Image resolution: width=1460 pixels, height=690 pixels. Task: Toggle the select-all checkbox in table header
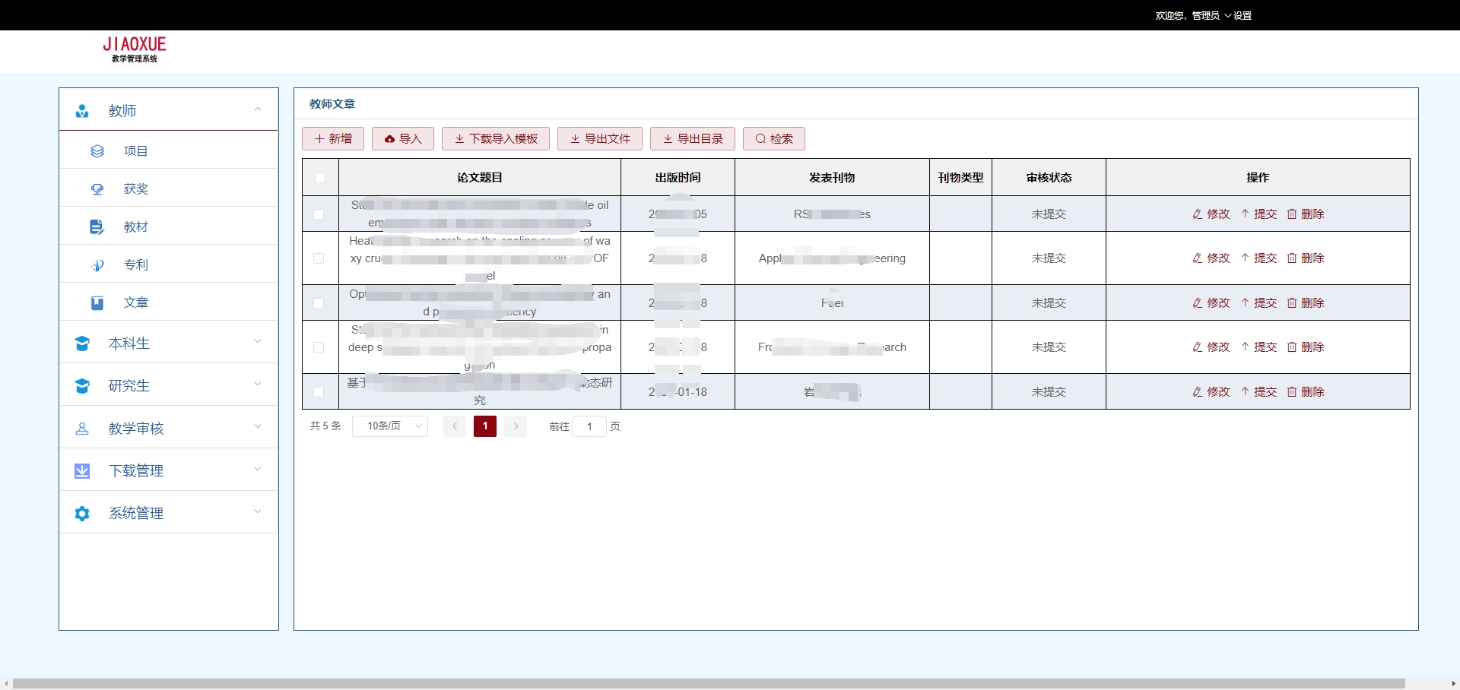(319, 178)
